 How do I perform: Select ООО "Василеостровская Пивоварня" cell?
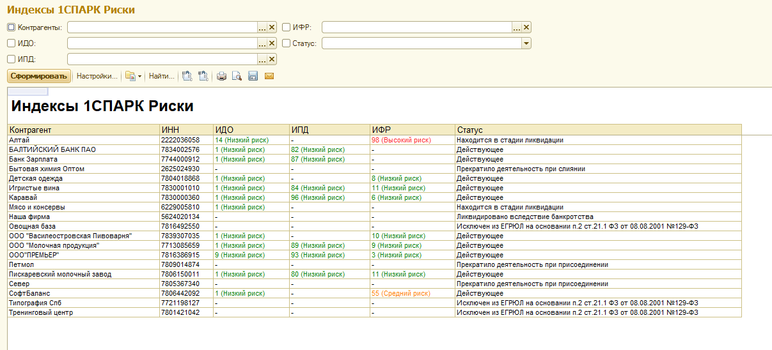[83, 236]
